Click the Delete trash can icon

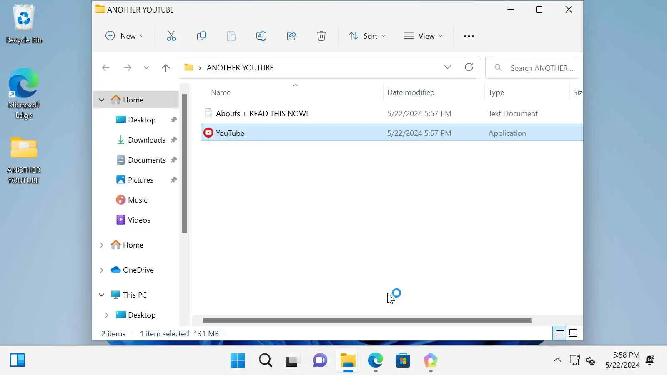pyautogui.click(x=321, y=36)
